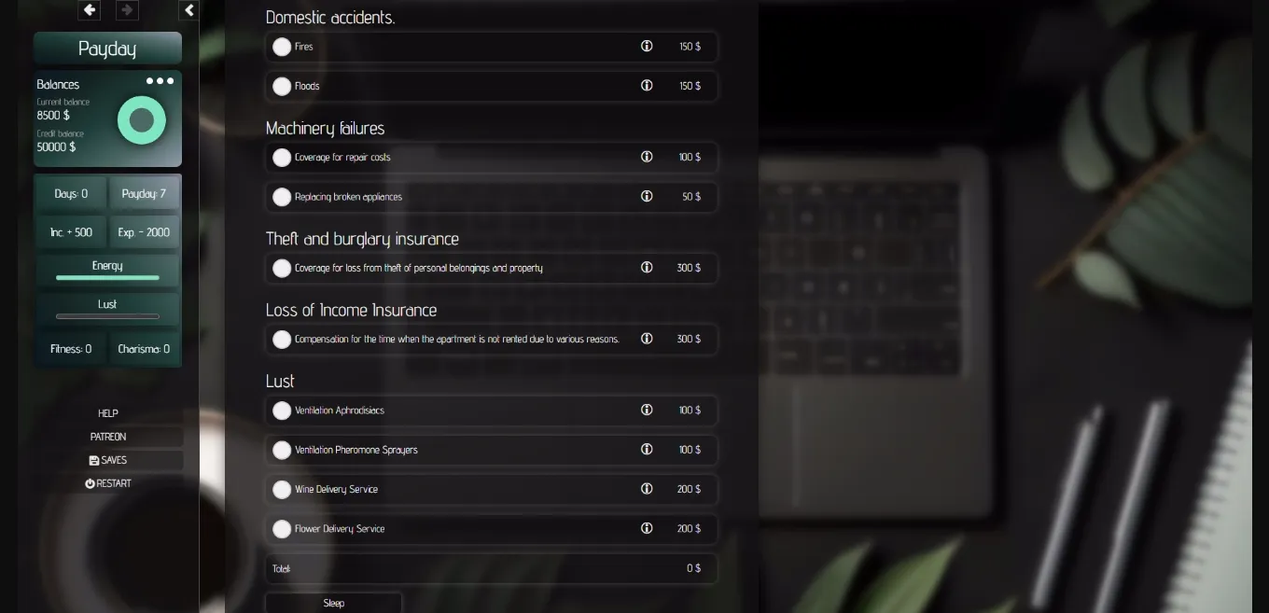
Task: Show info for theft of personal belongings coverage
Action: coord(647,268)
